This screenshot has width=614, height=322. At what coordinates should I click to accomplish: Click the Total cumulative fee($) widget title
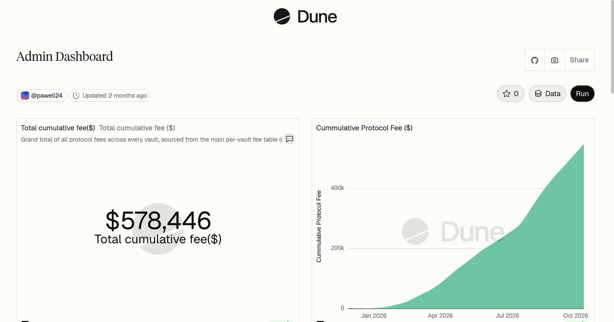pyautogui.click(x=58, y=128)
